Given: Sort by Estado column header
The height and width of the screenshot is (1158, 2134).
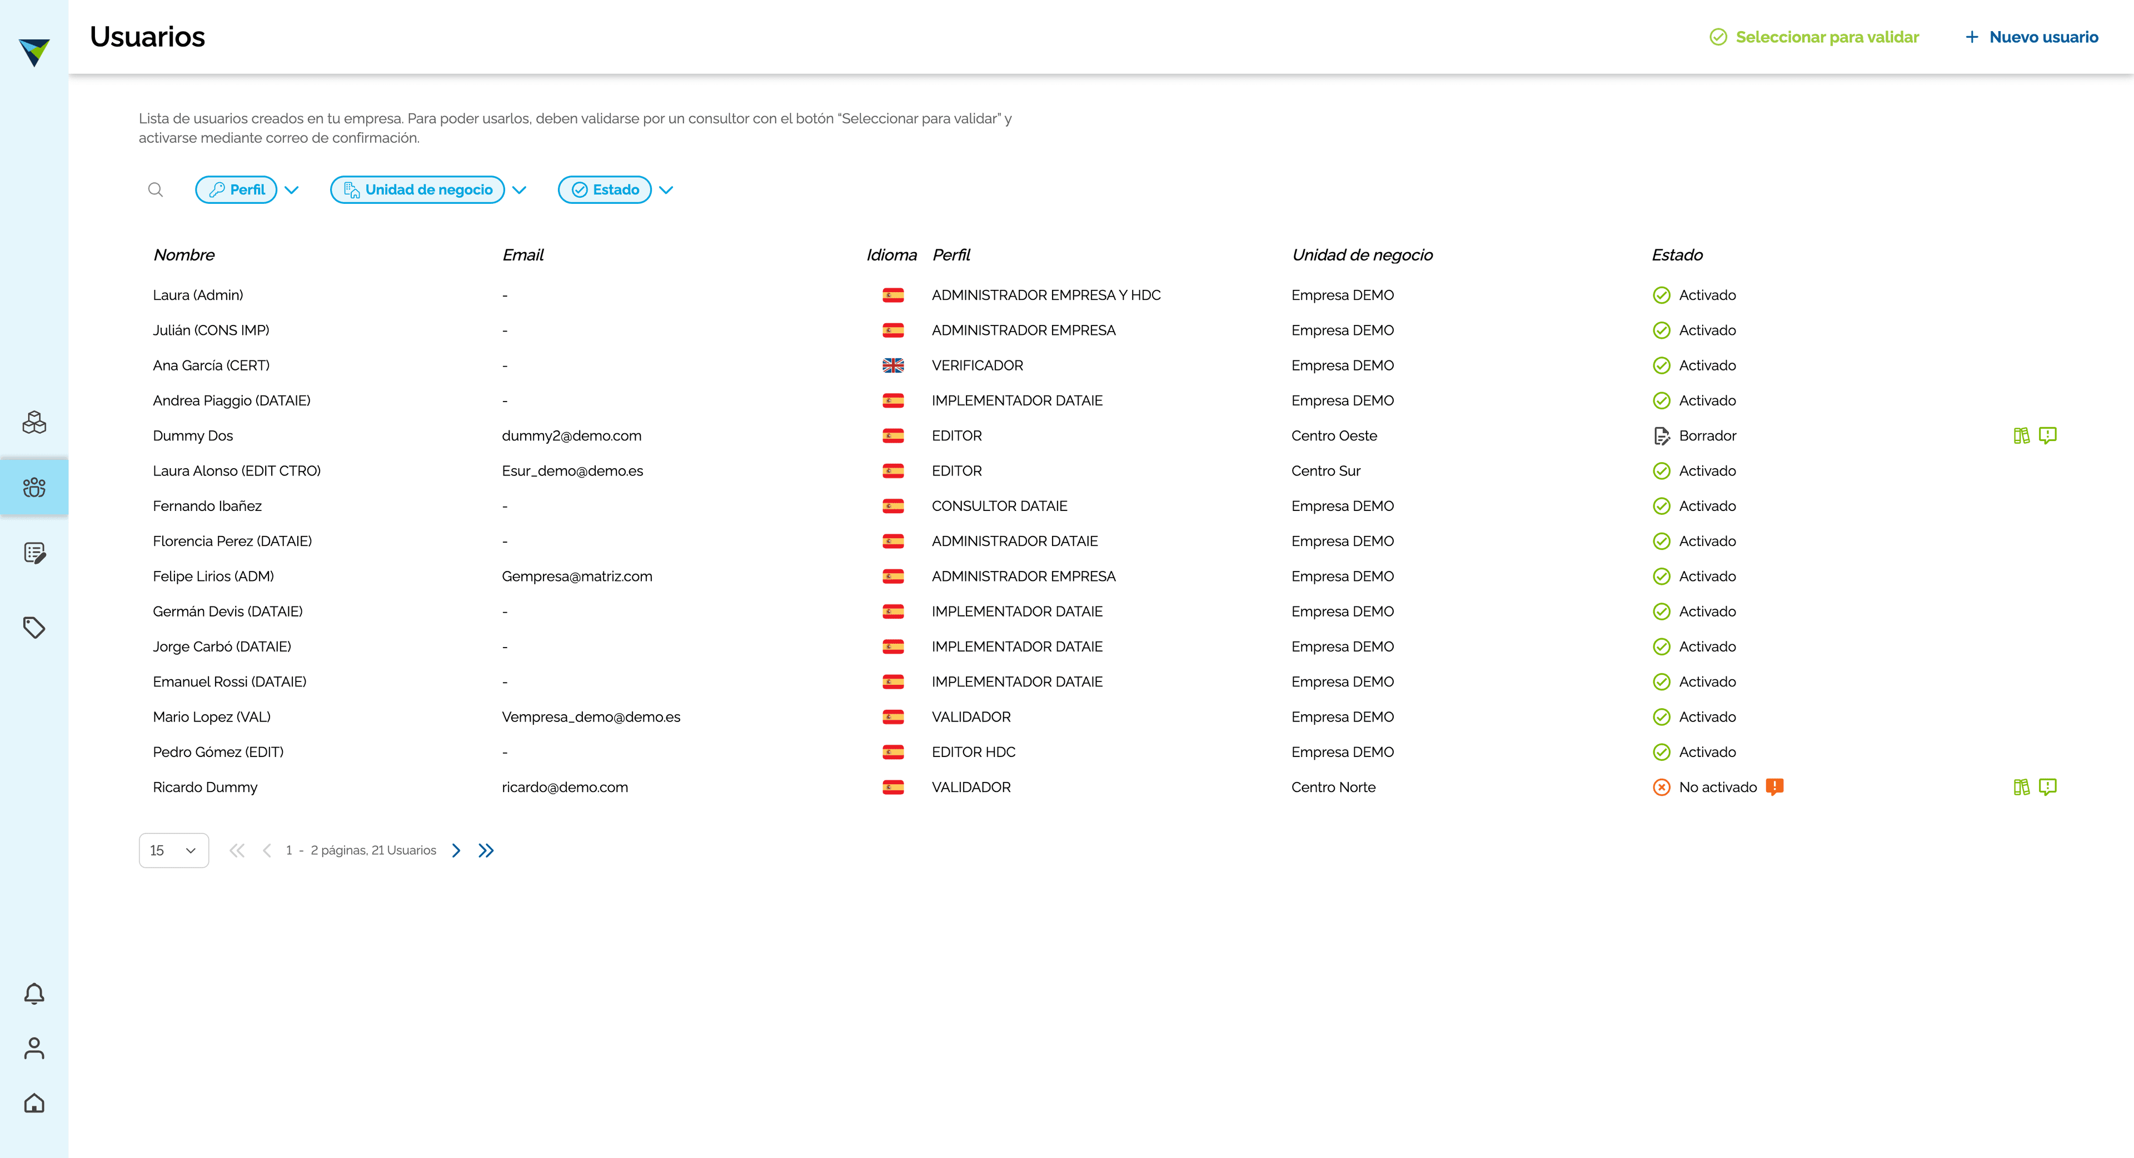Looking at the screenshot, I should (x=1677, y=255).
